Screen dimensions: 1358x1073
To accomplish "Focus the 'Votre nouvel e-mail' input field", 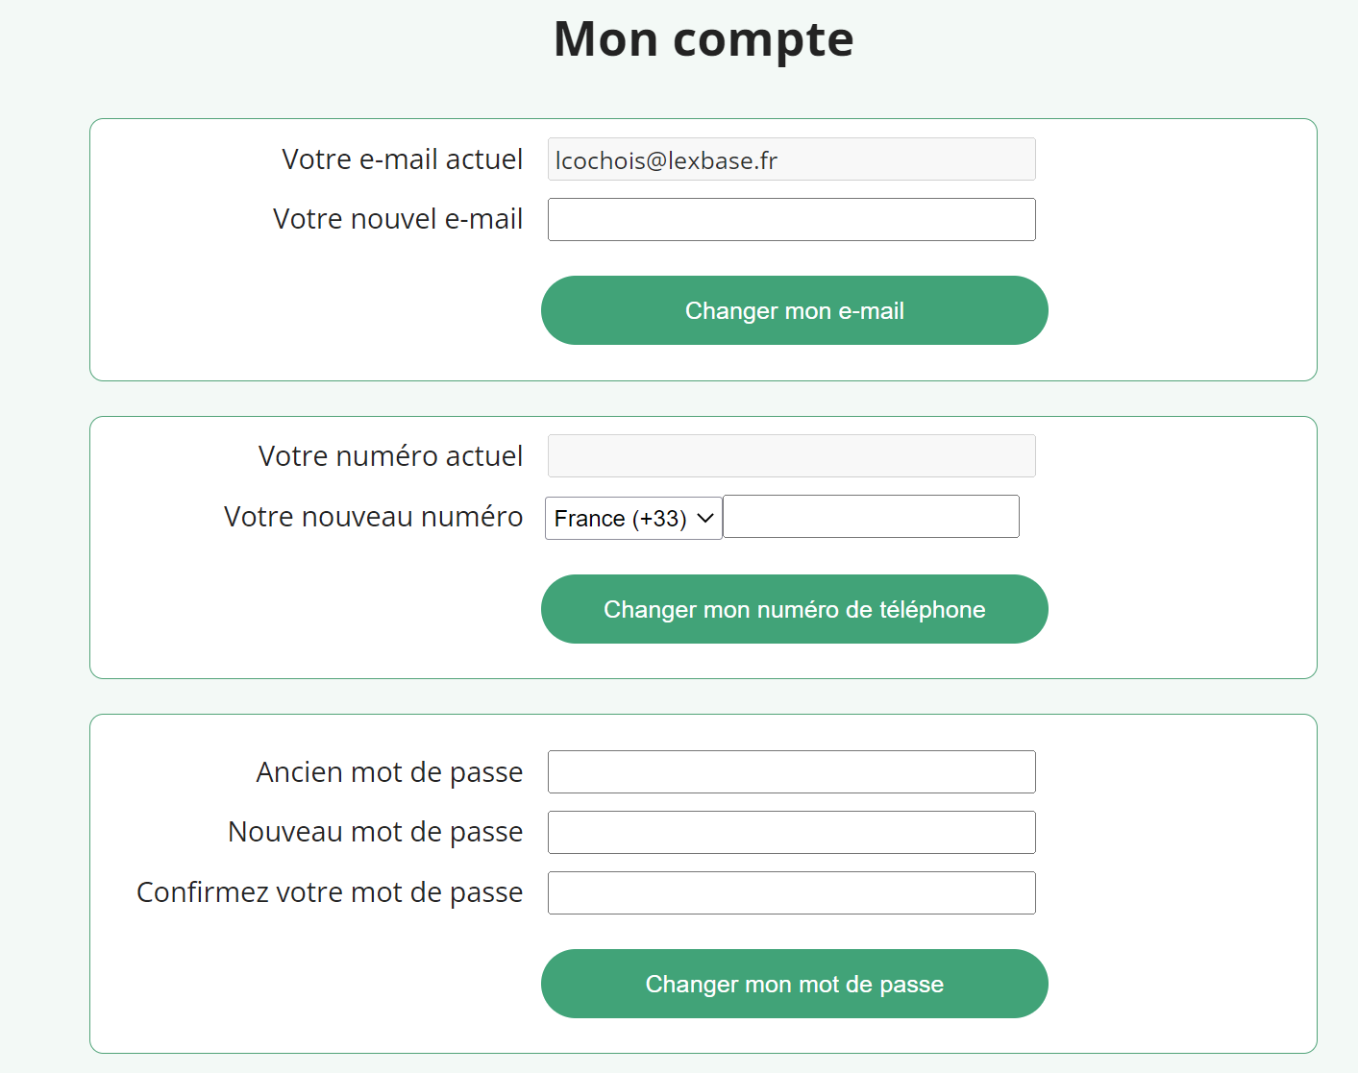I will tap(791, 220).
